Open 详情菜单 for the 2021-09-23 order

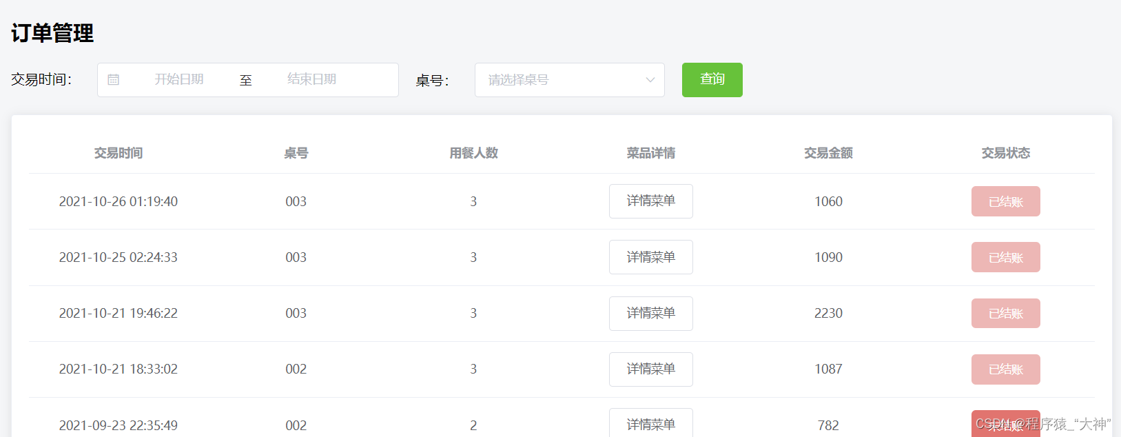(x=650, y=423)
